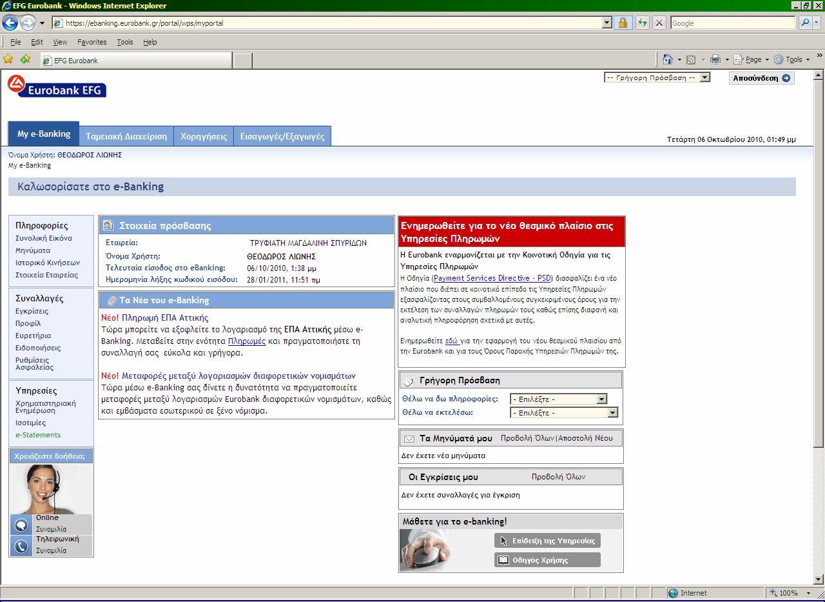
Task: Click the browser Forward arrow button
Action: [28, 23]
